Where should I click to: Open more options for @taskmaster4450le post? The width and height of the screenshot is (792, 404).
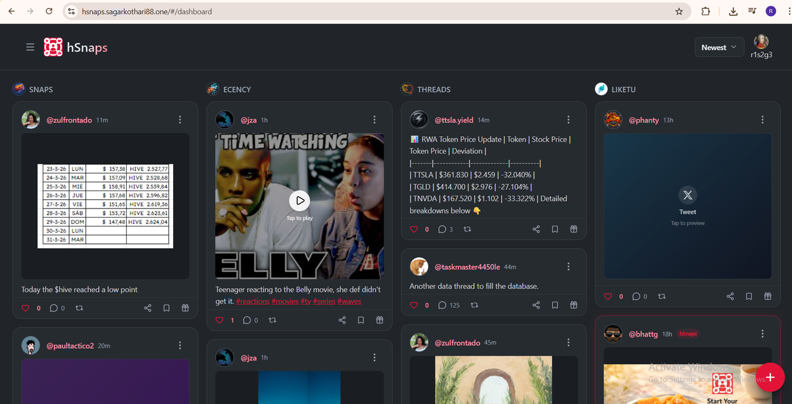569,267
